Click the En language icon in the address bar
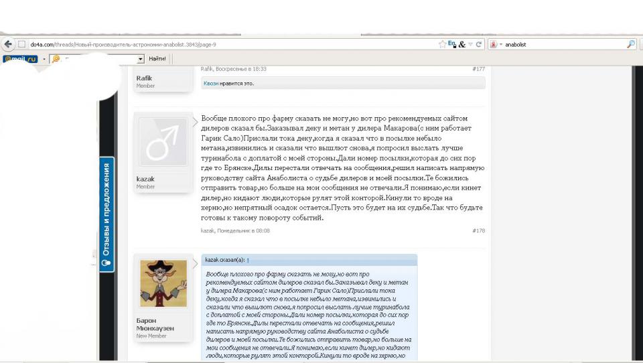The height and width of the screenshot is (363, 643). (x=452, y=44)
